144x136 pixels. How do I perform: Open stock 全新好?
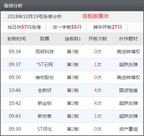(44, 90)
